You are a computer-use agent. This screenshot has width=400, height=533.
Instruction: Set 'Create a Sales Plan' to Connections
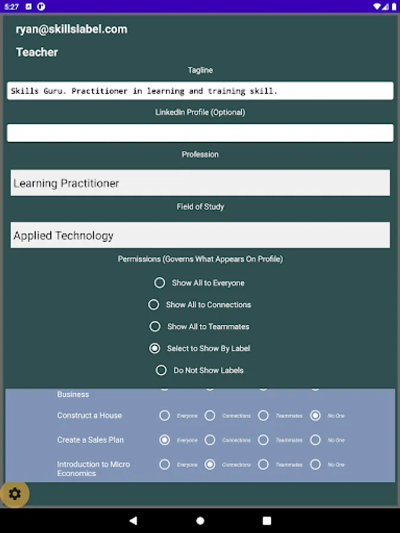[210, 440]
